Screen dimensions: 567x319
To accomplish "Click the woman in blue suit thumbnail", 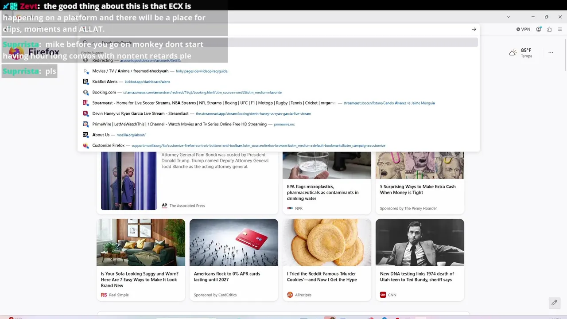I will point(129,181).
